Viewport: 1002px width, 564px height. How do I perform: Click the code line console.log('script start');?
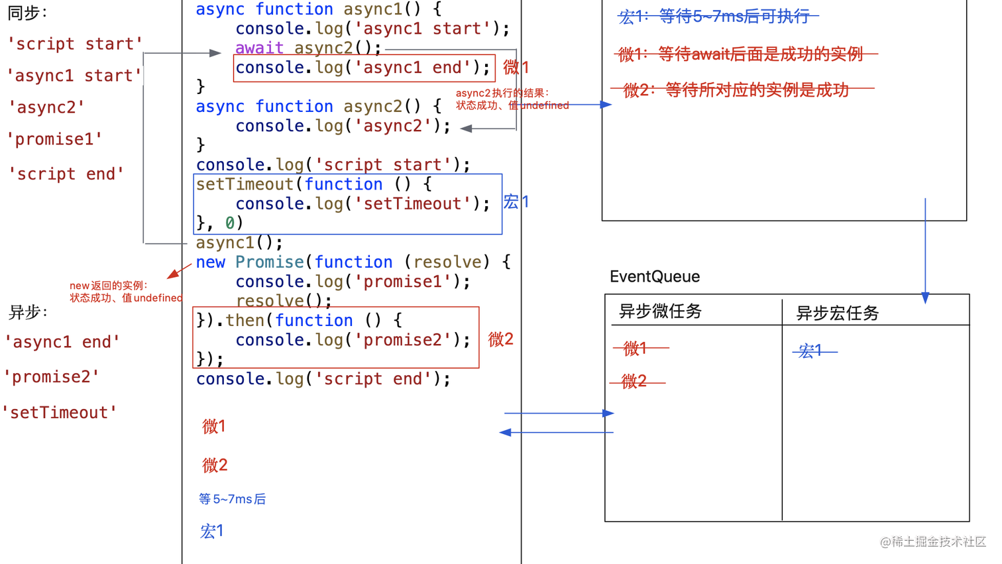[333, 164]
